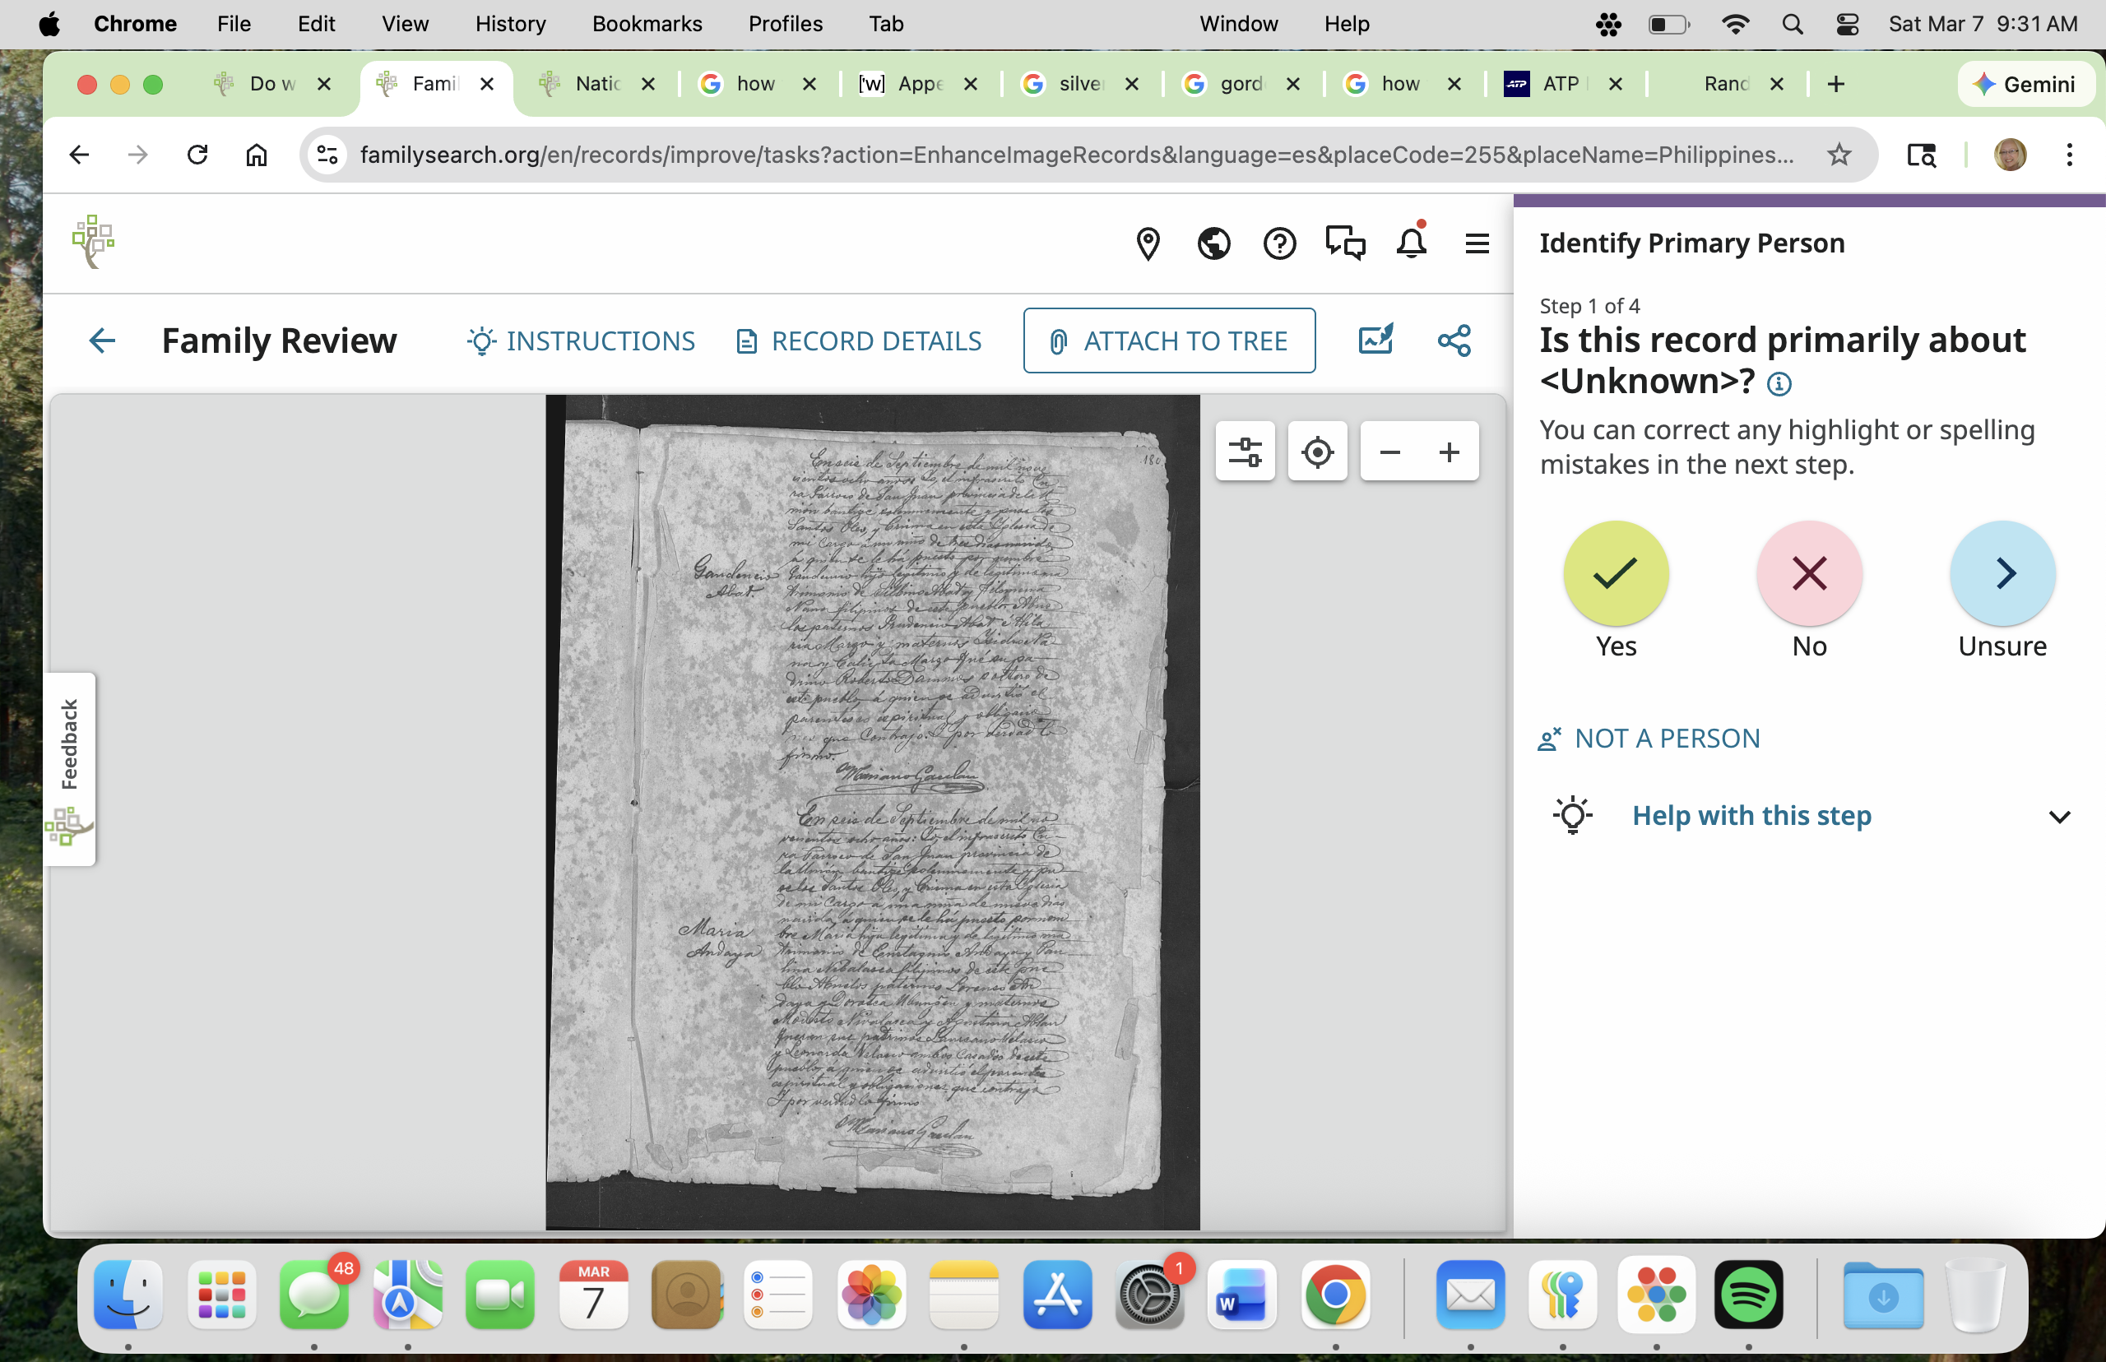Open the hamburger menu in header
Image resolution: width=2106 pixels, height=1362 pixels.
tap(1476, 243)
